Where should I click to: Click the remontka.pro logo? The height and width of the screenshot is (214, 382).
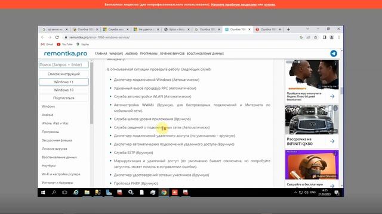(x=66, y=53)
